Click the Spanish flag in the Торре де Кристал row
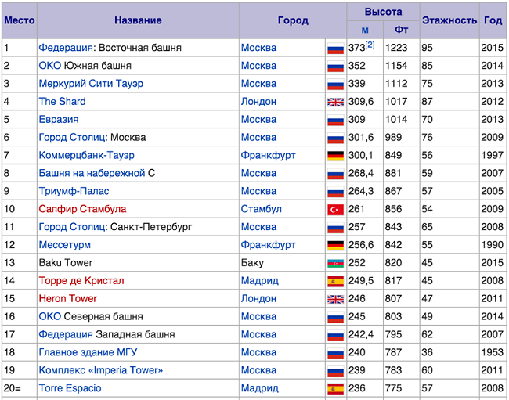Image resolution: width=509 pixels, height=400 pixels. pos(335,282)
